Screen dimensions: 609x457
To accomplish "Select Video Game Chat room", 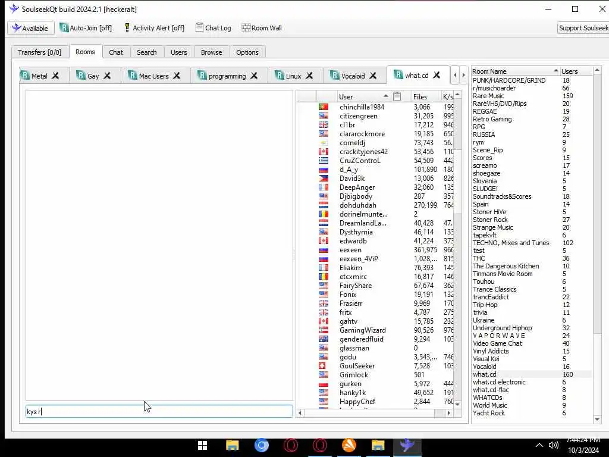I will pyautogui.click(x=497, y=343).
